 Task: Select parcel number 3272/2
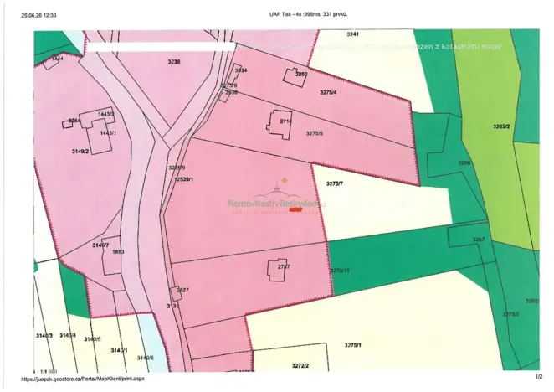point(300,365)
